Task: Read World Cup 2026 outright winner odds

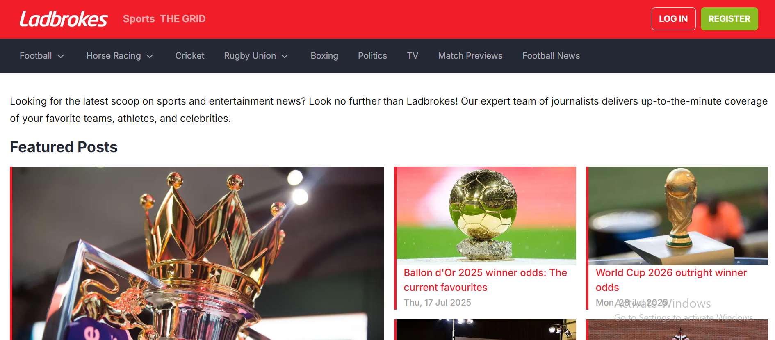Action: 671,280
